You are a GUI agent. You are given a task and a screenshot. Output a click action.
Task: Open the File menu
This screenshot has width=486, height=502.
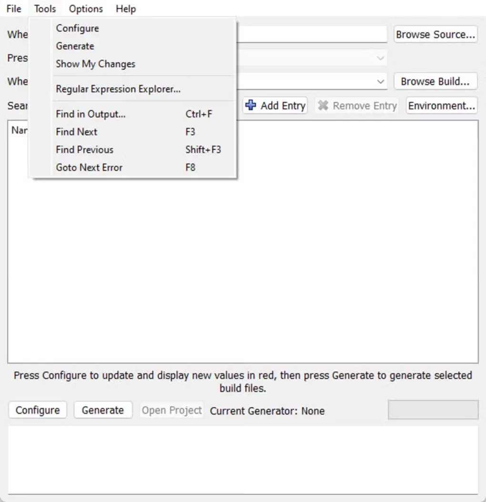tap(14, 9)
